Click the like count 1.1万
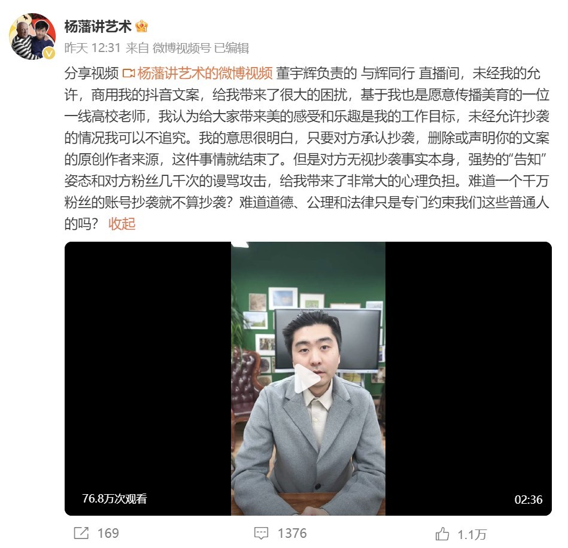The image size is (568, 548). point(472,534)
